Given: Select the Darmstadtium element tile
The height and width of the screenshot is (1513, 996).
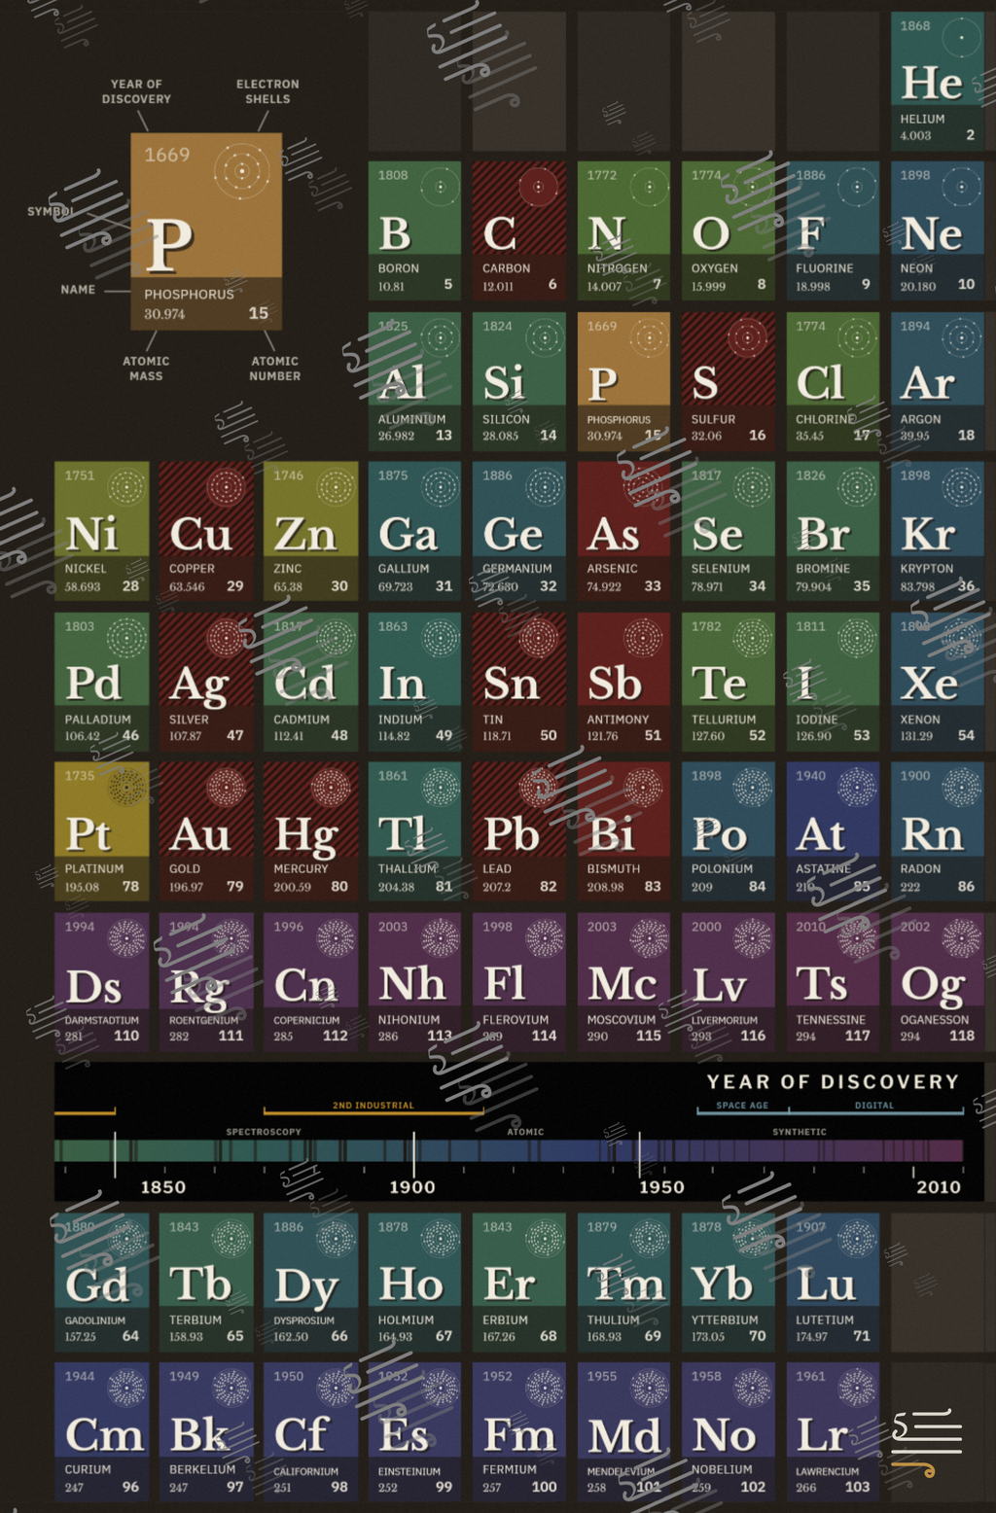Looking at the screenshot, I should [x=101, y=982].
